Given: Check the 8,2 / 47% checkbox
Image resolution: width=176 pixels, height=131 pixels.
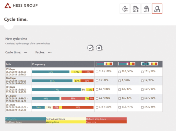Looking at the screenshot, I should click(120, 89).
